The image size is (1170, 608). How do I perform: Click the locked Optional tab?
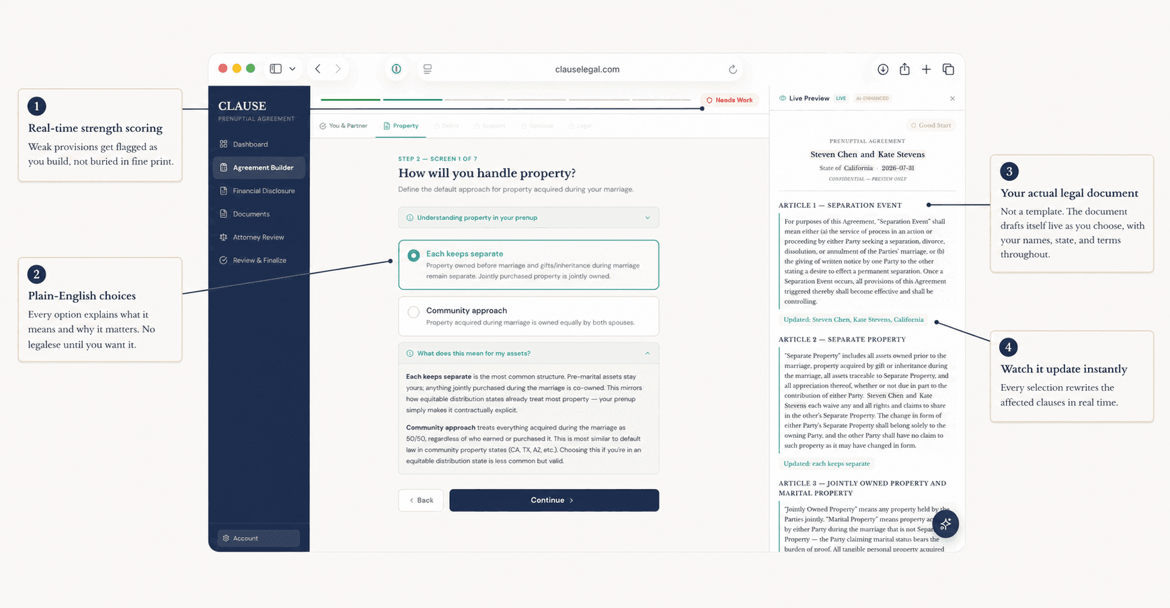pyautogui.click(x=537, y=126)
